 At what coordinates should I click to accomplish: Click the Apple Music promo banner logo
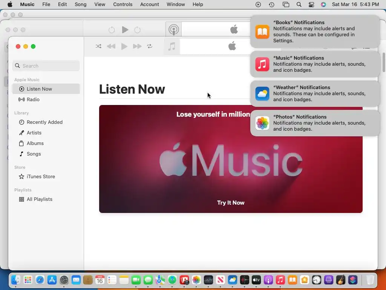[231, 160]
